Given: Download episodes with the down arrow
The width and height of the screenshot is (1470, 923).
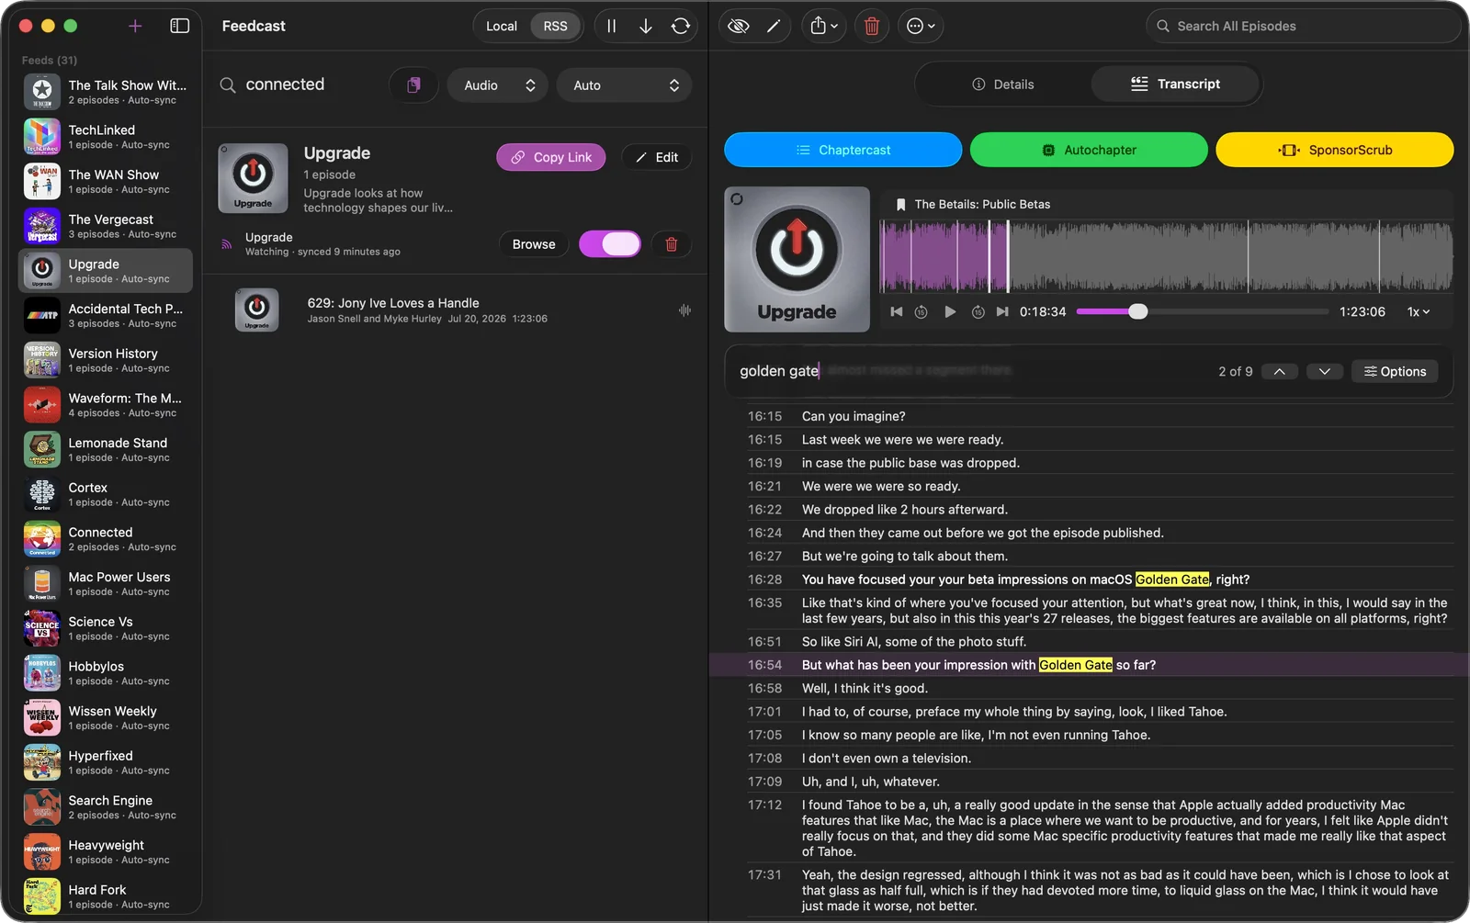Looking at the screenshot, I should click(x=646, y=26).
